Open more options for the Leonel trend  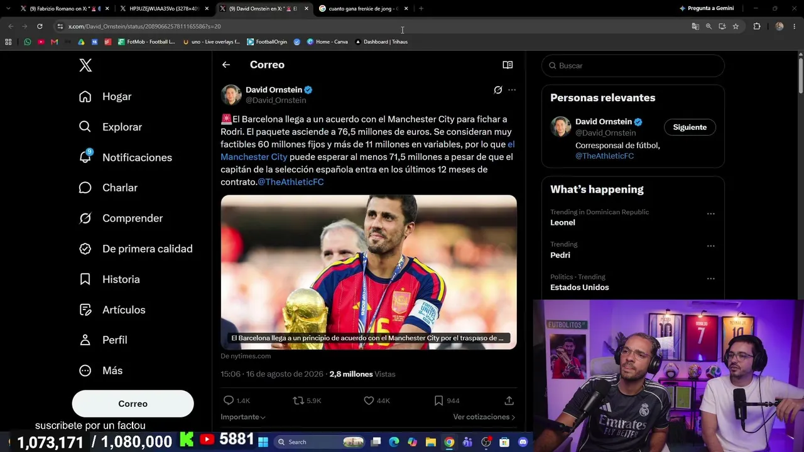pos(710,213)
